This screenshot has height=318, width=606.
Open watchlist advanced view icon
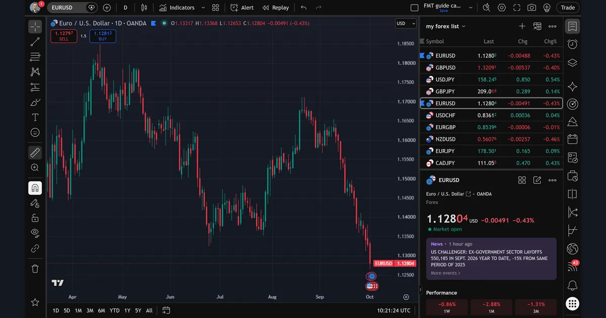(x=537, y=26)
